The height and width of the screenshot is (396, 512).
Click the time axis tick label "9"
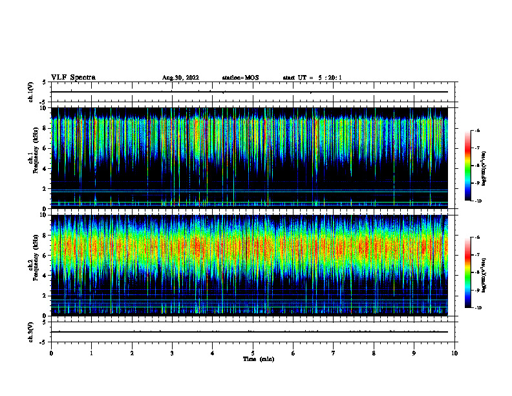pos(414,353)
